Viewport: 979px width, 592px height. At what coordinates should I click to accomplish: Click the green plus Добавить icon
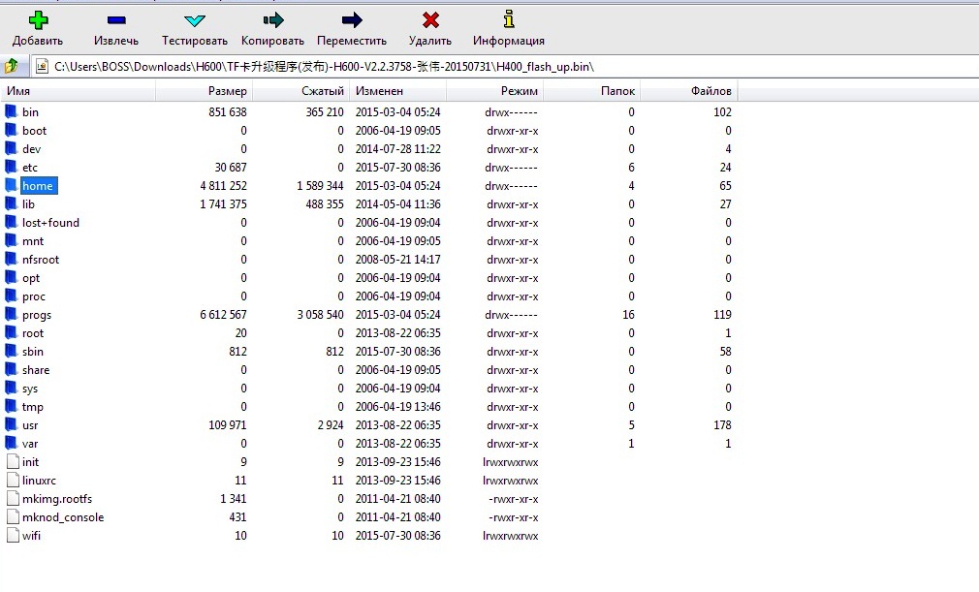[38, 20]
